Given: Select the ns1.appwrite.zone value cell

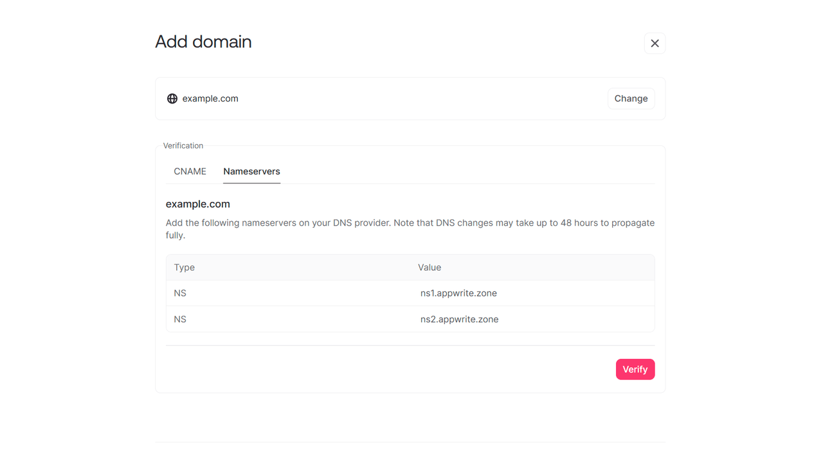Looking at the screenshot, I should point(458,293).
